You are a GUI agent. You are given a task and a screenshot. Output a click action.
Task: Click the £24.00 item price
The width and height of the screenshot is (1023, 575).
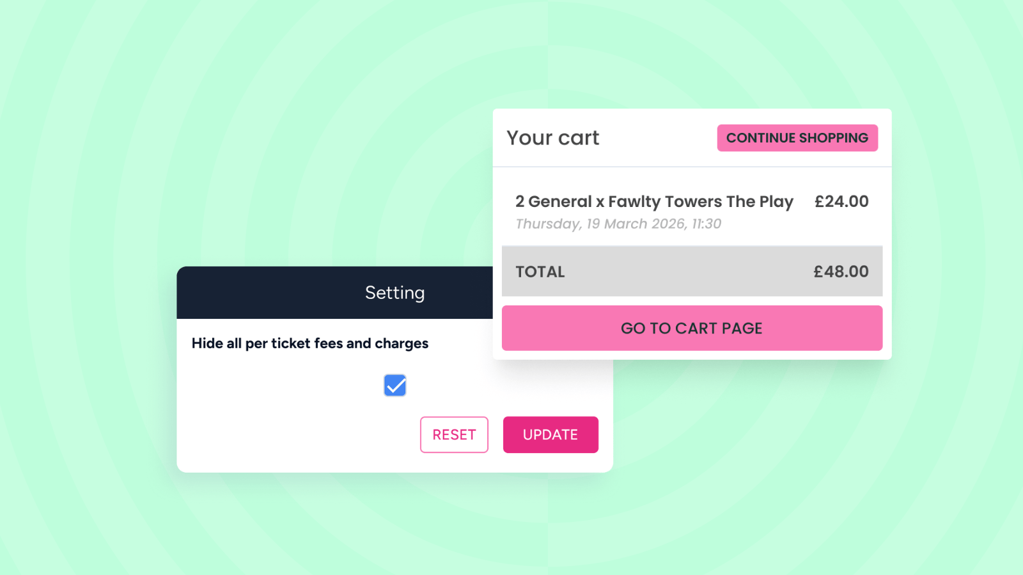point(841,201)
